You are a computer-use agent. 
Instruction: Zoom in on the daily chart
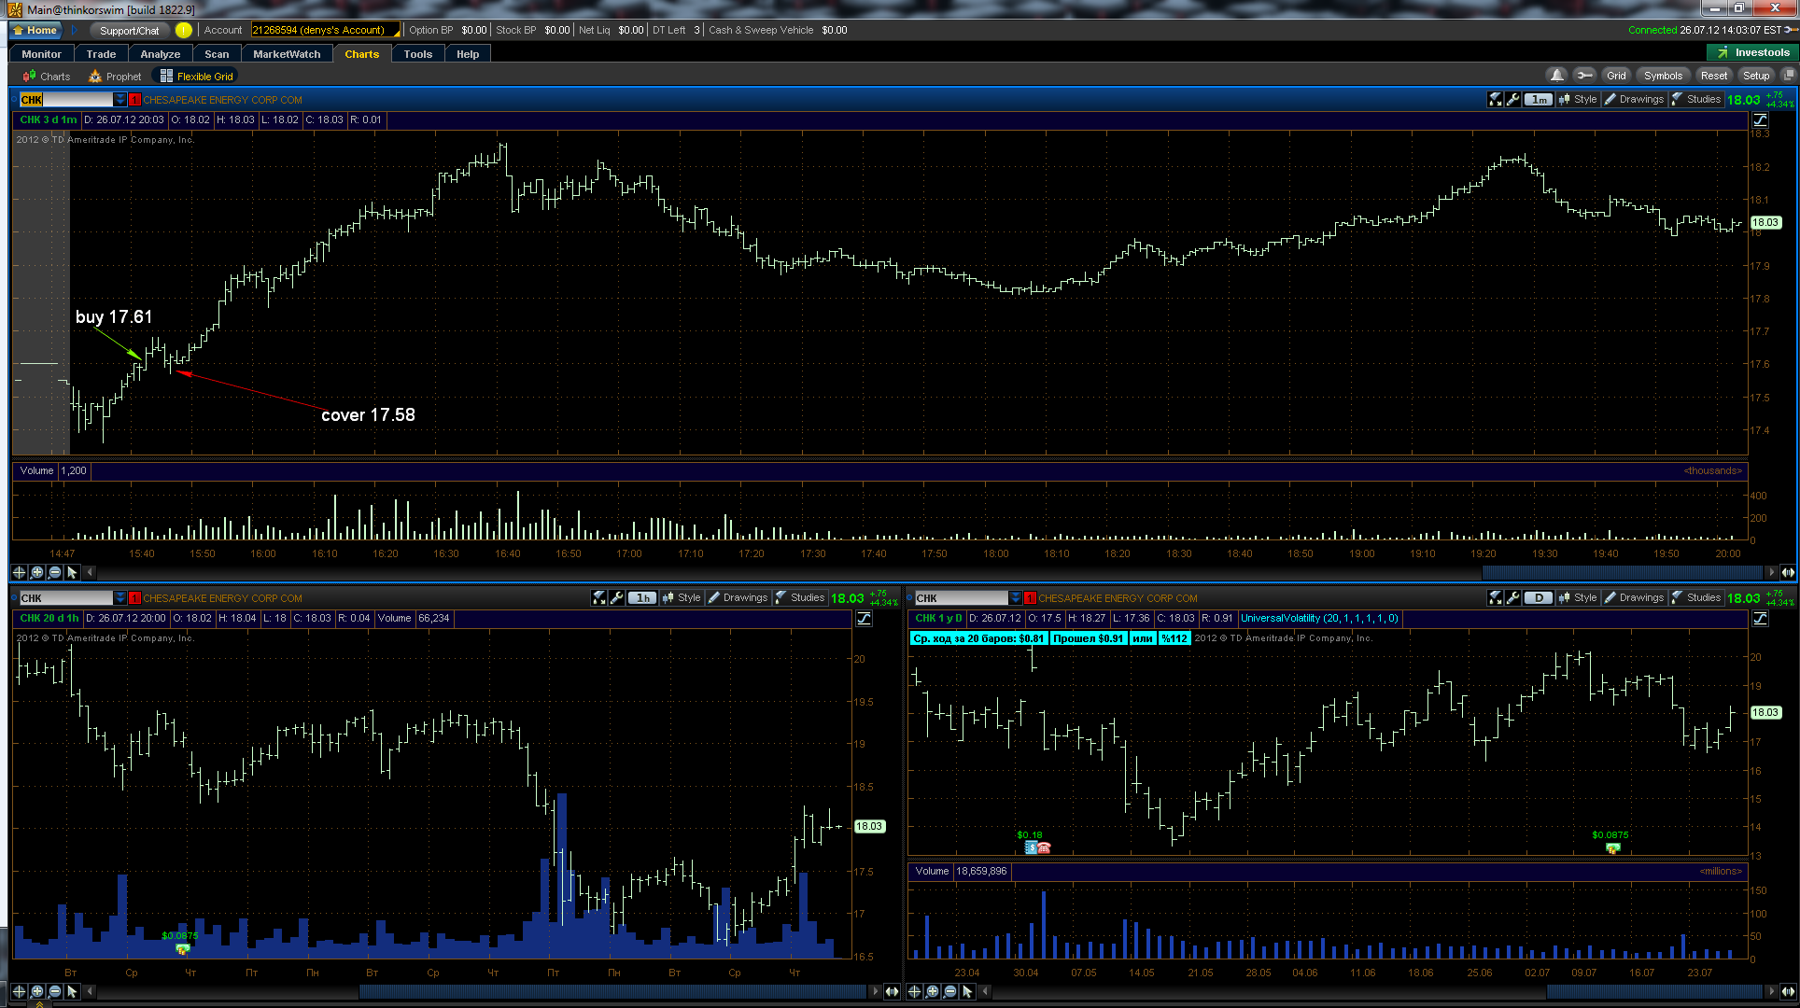click(x=932, y=991)
